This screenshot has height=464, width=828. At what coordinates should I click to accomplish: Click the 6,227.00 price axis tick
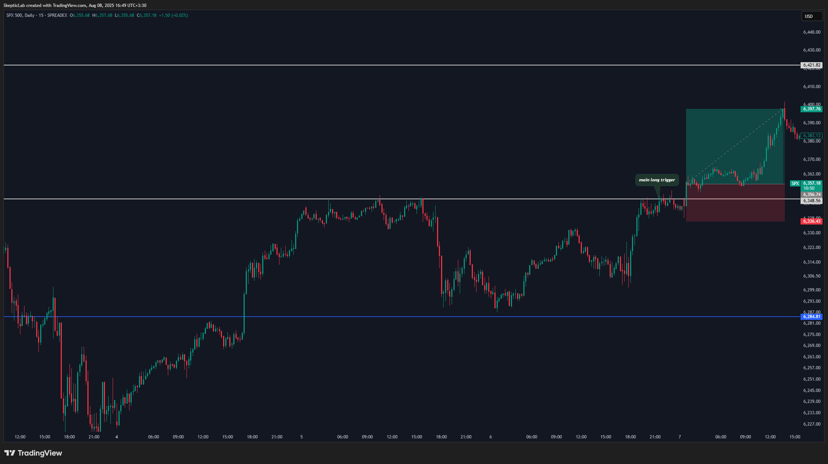[812, 424]
